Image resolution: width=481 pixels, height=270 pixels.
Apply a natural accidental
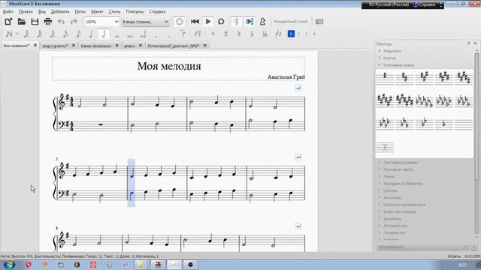tap(239, 34)
